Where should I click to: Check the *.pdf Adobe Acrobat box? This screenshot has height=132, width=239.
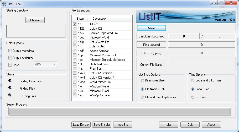(x=75, y=51)
